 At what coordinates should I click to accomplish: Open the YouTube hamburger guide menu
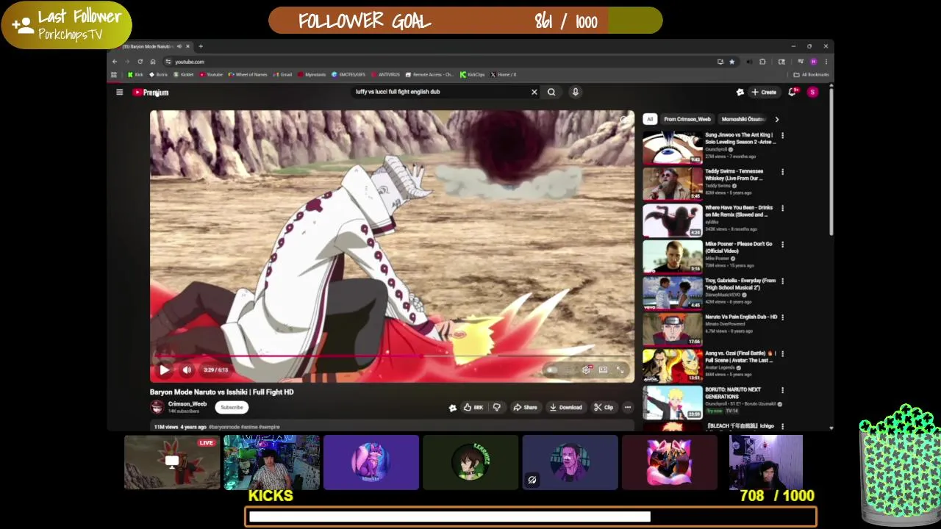[x=119, y=92]
